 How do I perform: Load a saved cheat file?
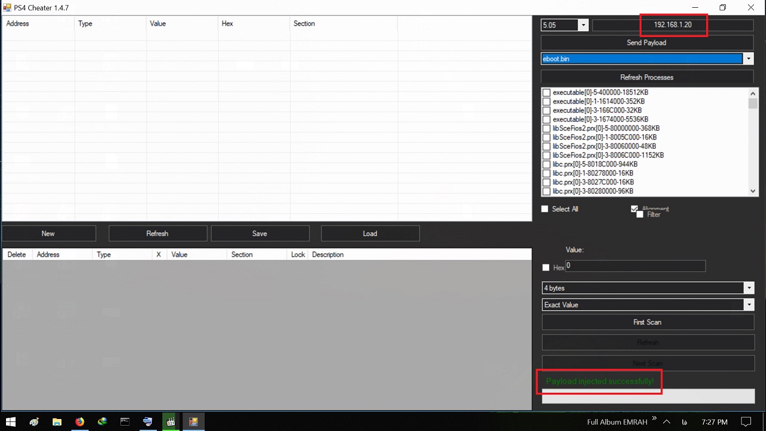(370, 233)
